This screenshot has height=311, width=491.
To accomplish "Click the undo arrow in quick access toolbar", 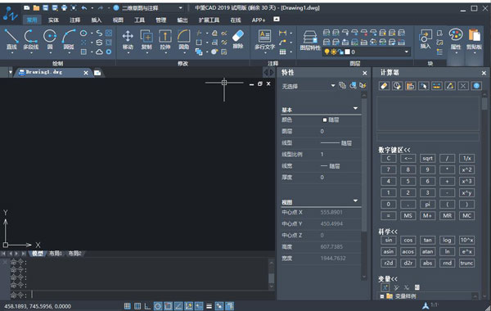I will click(84, 8).
